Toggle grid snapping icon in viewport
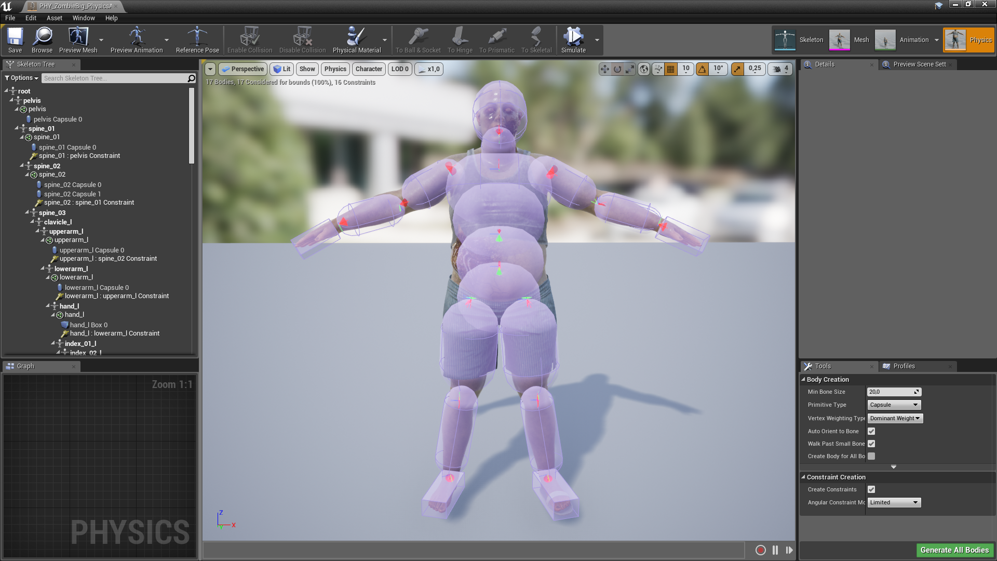Screen dimensions: 997x561 coord(671,69)
